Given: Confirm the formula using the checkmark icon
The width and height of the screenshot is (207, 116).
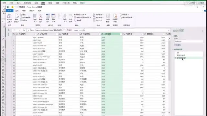Looking at the screenshot, I should pyautogui.click(x=19, y=30).
